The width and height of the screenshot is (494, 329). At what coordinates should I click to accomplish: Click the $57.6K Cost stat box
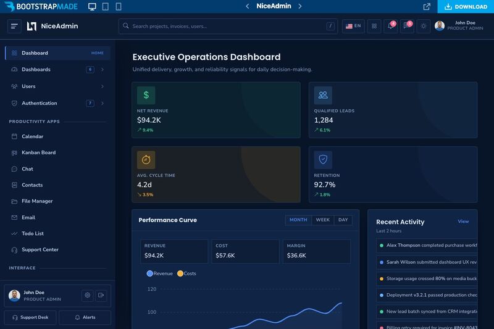[245, 251]
